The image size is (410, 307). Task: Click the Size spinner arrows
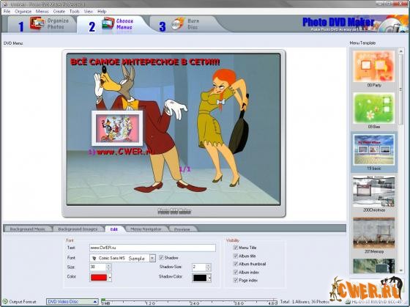point(108,267)
